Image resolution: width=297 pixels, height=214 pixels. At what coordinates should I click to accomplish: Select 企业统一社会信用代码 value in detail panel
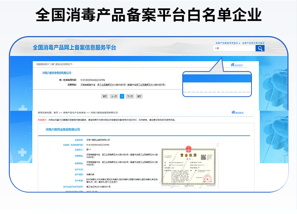[98, 145]
